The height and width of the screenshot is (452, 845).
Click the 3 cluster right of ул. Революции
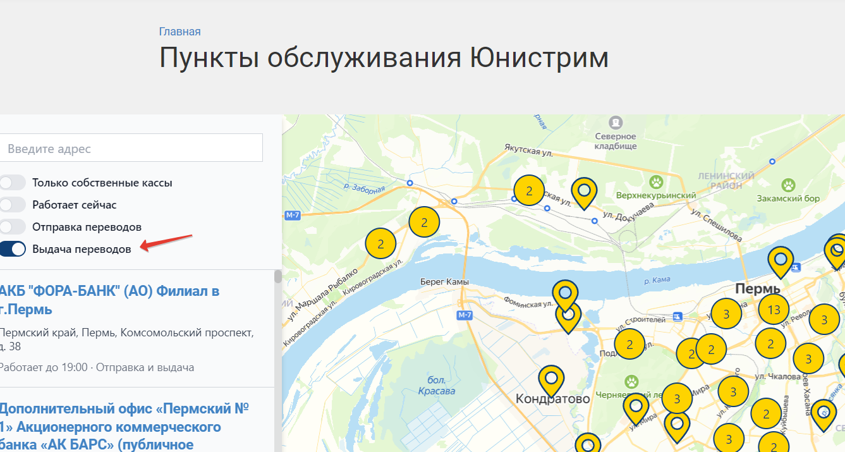(x=824, y=319)
